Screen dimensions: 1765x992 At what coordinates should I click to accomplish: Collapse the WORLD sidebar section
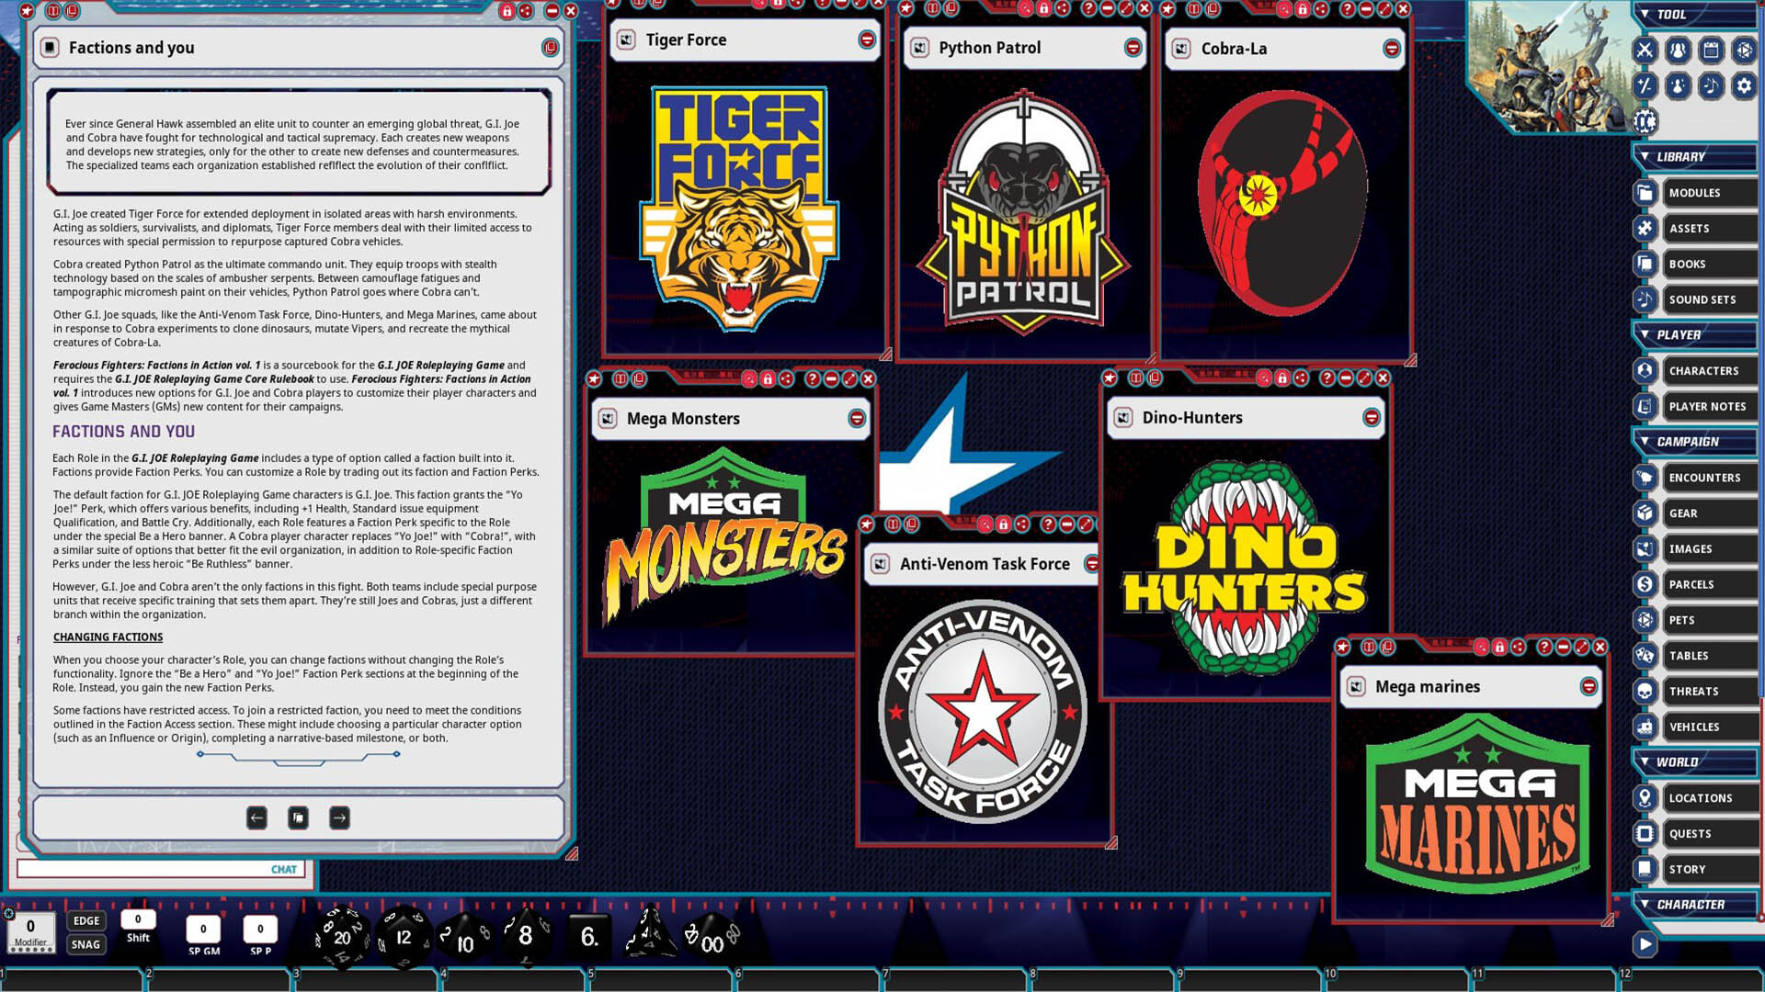(1645, 761)
